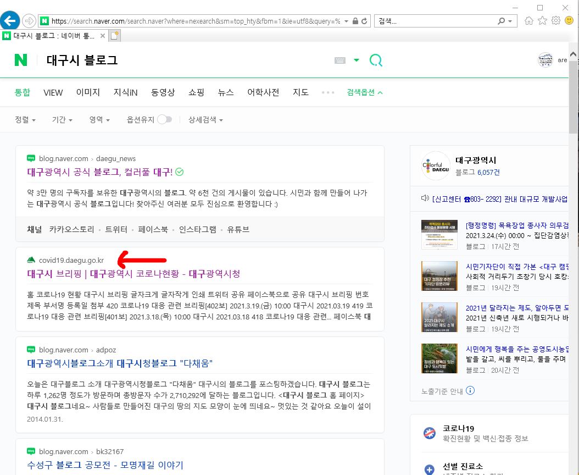Screen dimensions: 579x475
Task: Open 수성구 블로그 공모전 result link
Action: [x=105, y=465]
